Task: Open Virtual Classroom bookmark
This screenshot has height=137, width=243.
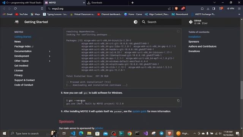Action: click(82, 14)
